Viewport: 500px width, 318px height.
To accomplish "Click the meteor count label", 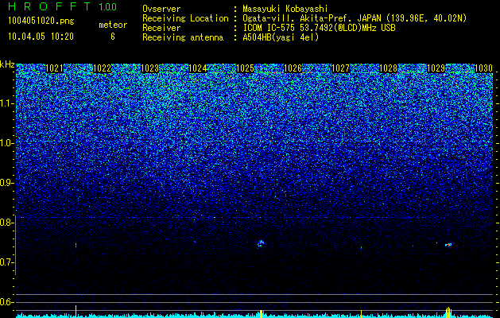I will coord(113,25).
